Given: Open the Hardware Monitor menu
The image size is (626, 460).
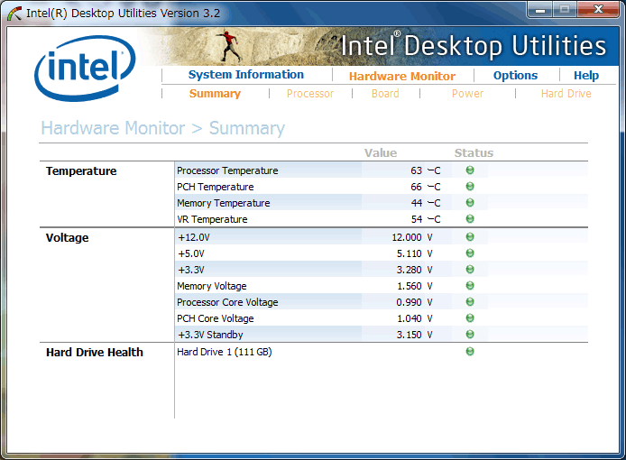Looking at the screenshot, I should coord(402,76).
